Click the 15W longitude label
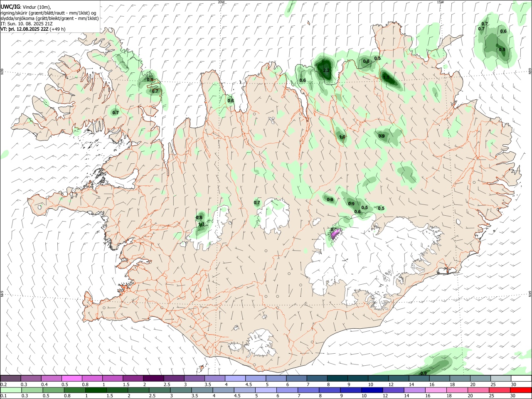The width and height of the screenshot is (532, 399). (440, 2)
